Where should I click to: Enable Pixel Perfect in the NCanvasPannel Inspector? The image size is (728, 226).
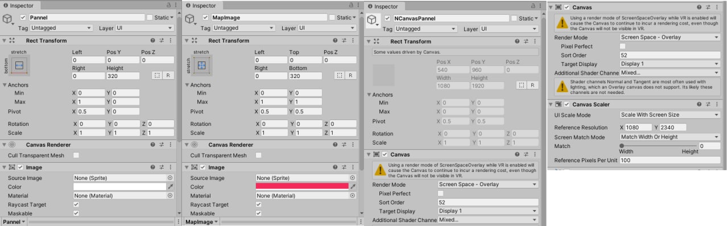pos(440,194)
